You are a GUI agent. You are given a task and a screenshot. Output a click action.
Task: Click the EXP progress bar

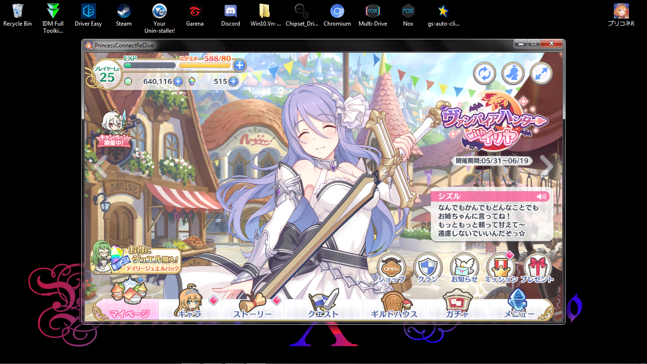pos(150,65)
